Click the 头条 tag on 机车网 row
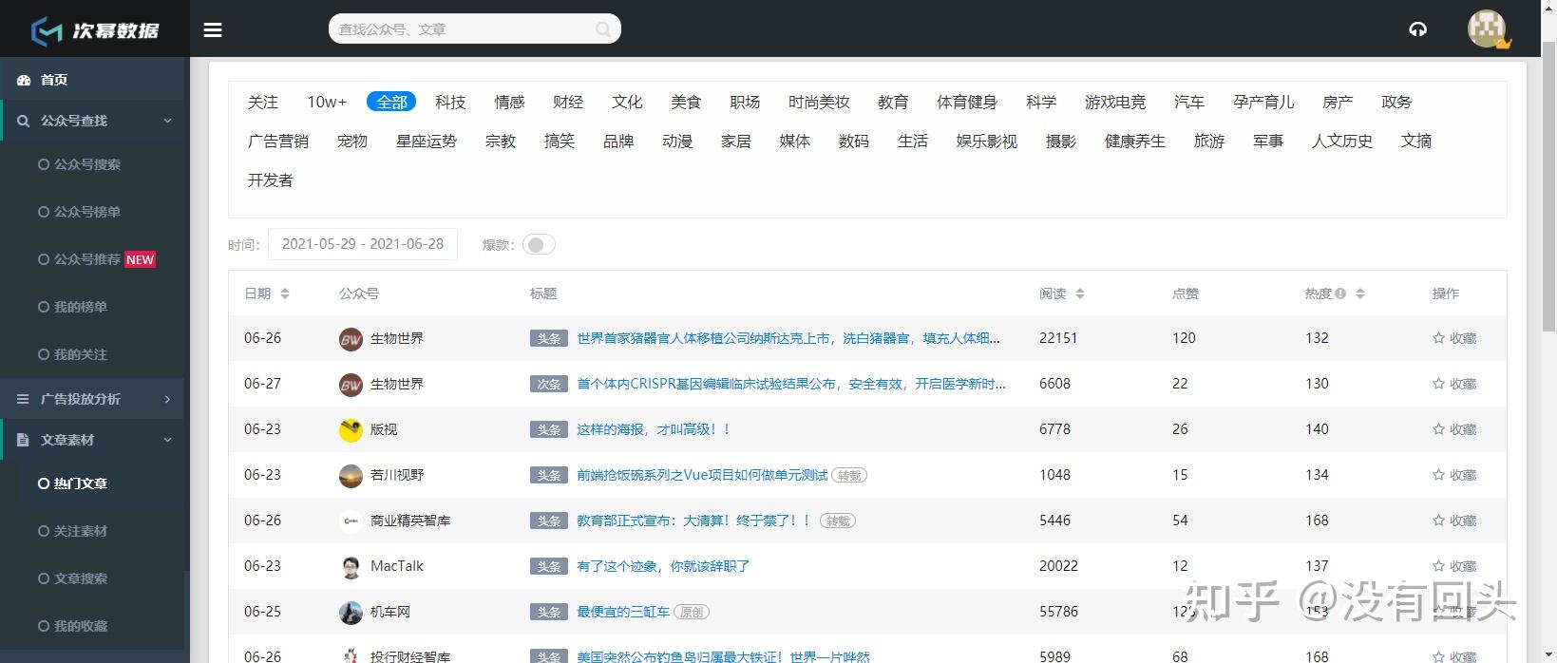The width and height of the screenshot is (1557, 663). coord(549,612)
